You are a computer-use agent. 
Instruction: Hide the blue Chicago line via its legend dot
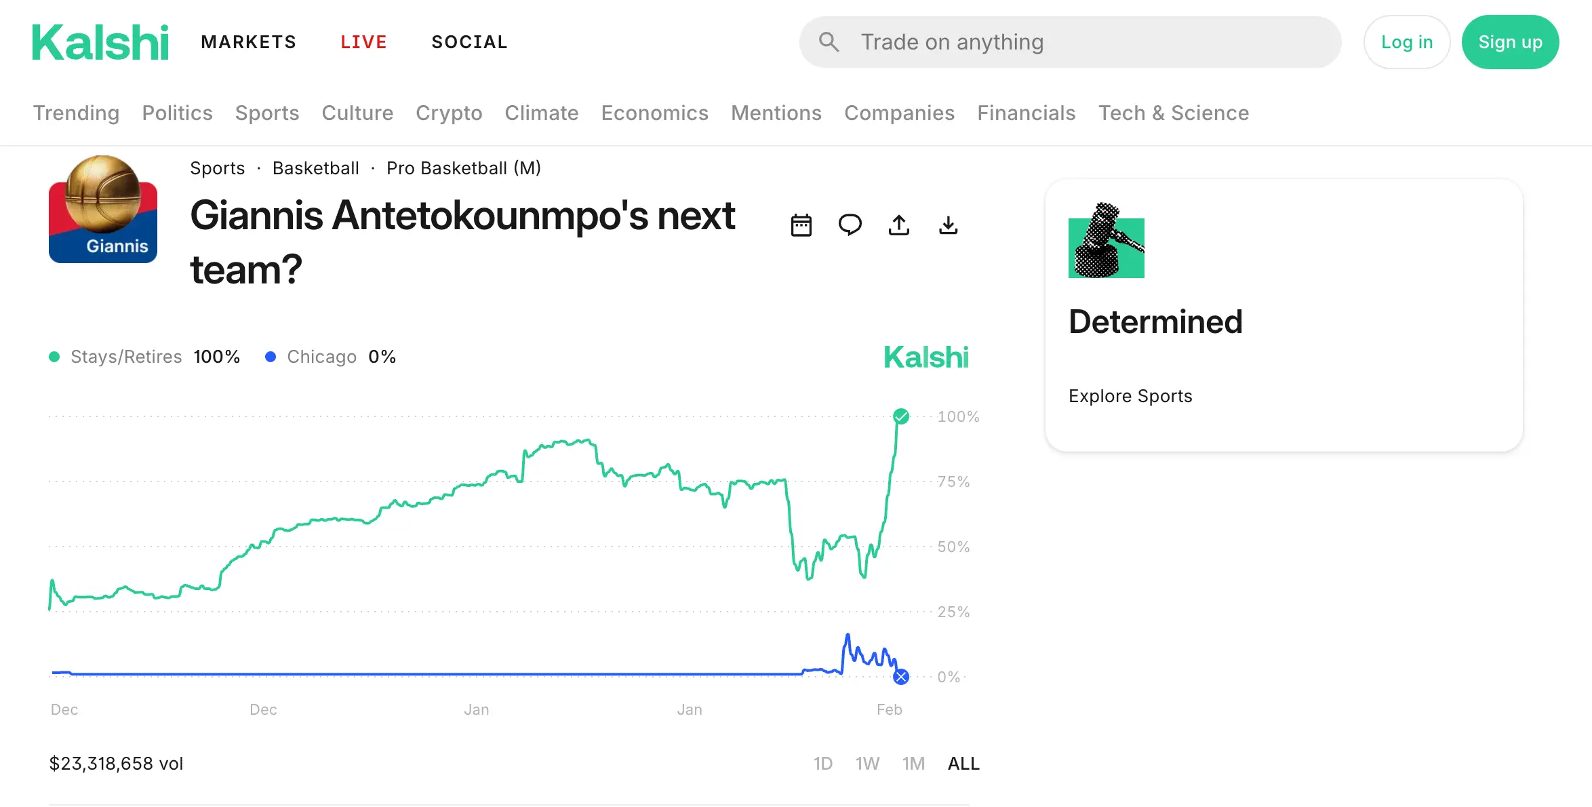click(272, 356)
